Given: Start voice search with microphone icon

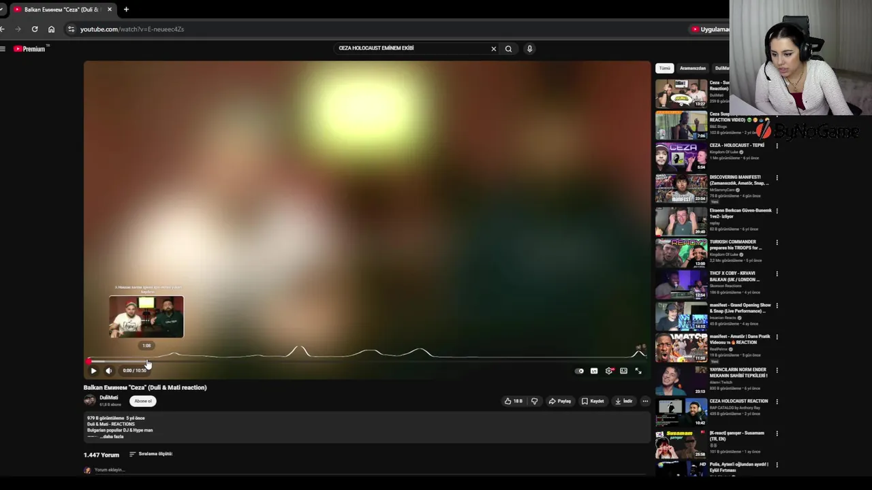Looking at the screenshot, I should (529, 48).
